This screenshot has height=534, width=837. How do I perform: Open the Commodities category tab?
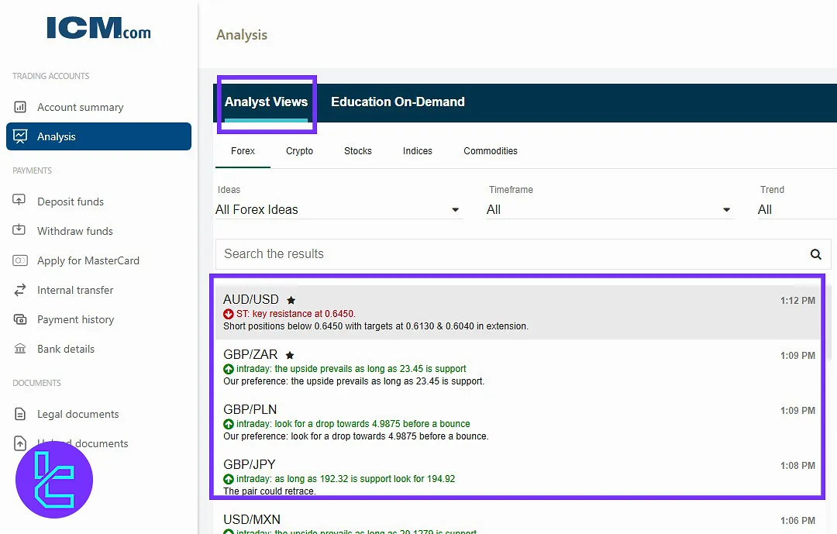coord(491,151)
